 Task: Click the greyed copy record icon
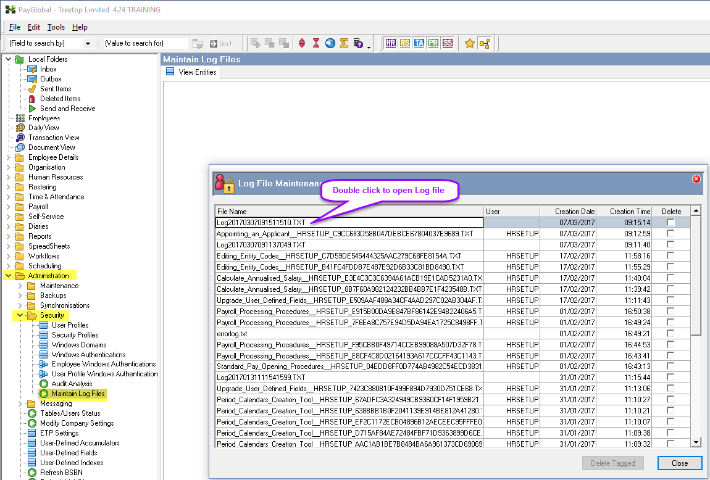tap(284, 43)
